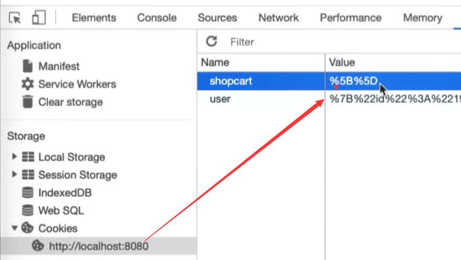
Task: Open the Console tab
Action: [x=157, y=18]
